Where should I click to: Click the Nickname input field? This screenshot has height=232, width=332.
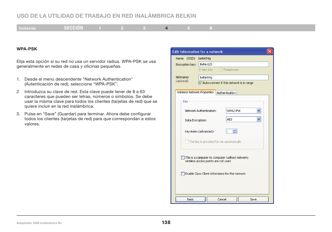point(234,77)
